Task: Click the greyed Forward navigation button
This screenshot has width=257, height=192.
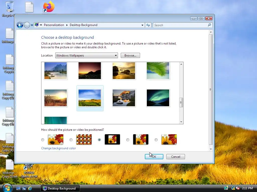Action: click(27, 25)
